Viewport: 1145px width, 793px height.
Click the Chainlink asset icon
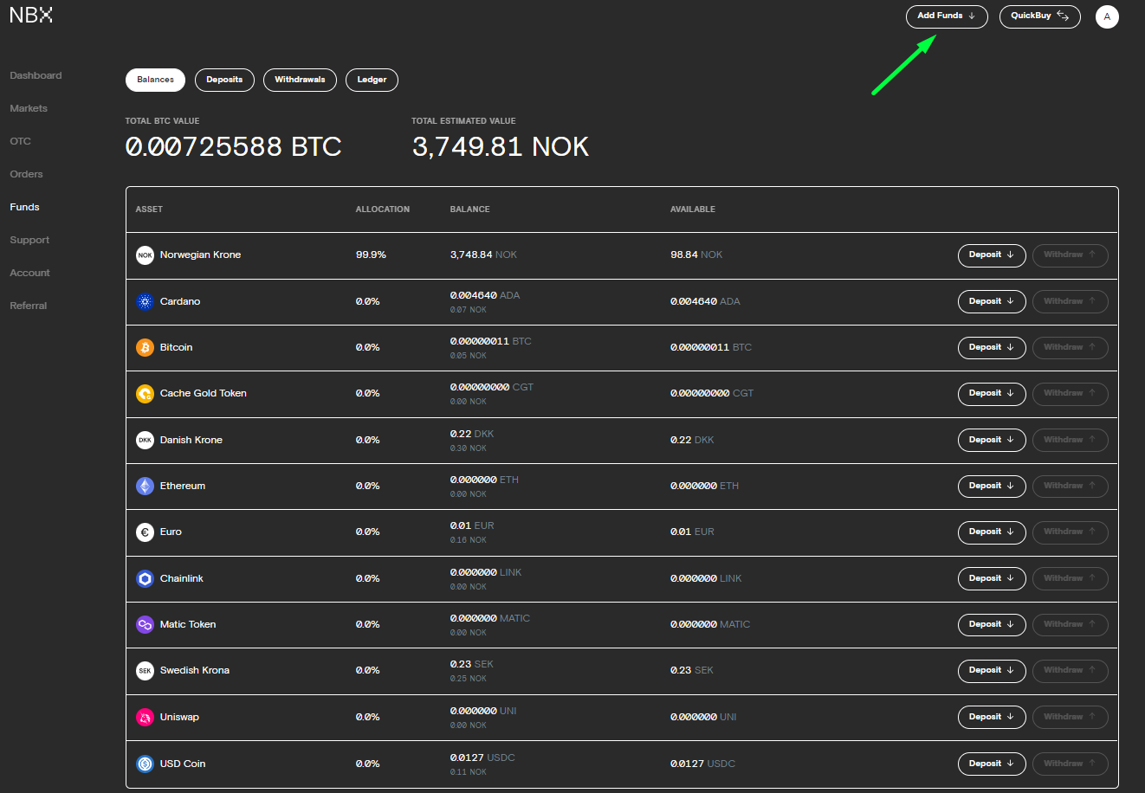(145, 578)
